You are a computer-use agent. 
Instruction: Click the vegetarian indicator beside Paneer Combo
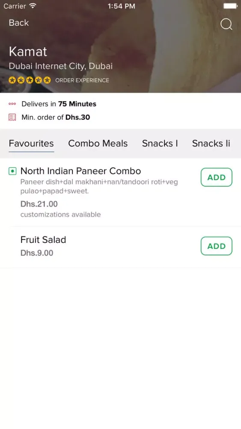12,171
